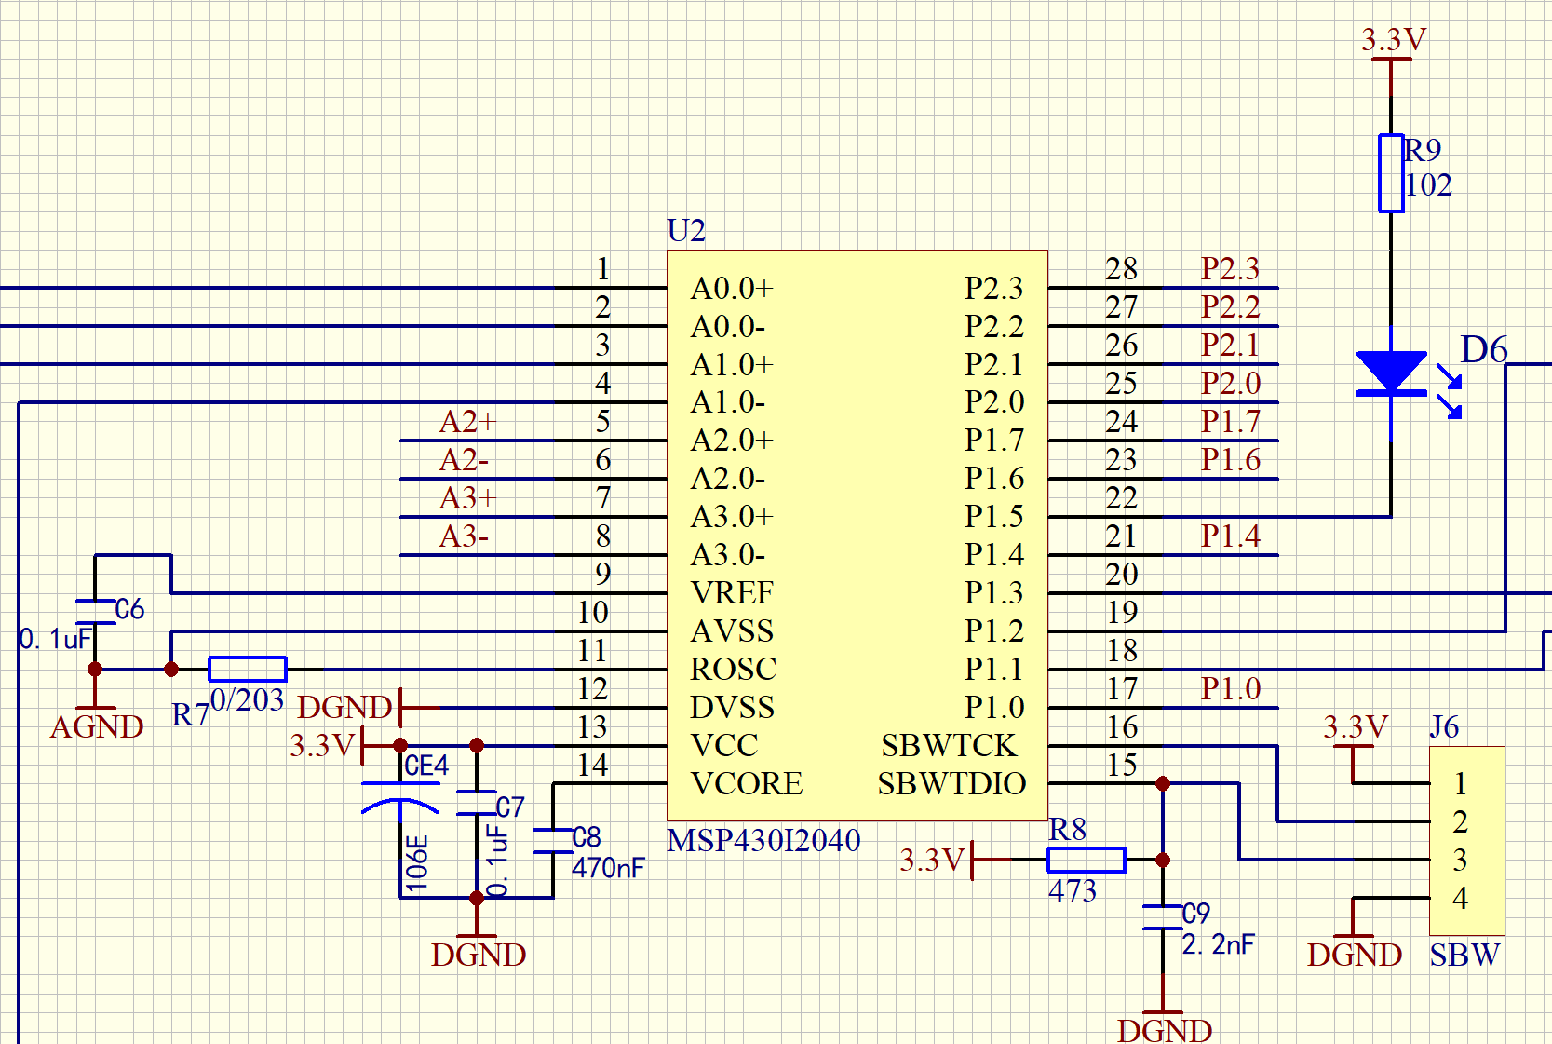Select the A2+ net label
This screenshot has width=1552, height=1044.
click(467, 422)
